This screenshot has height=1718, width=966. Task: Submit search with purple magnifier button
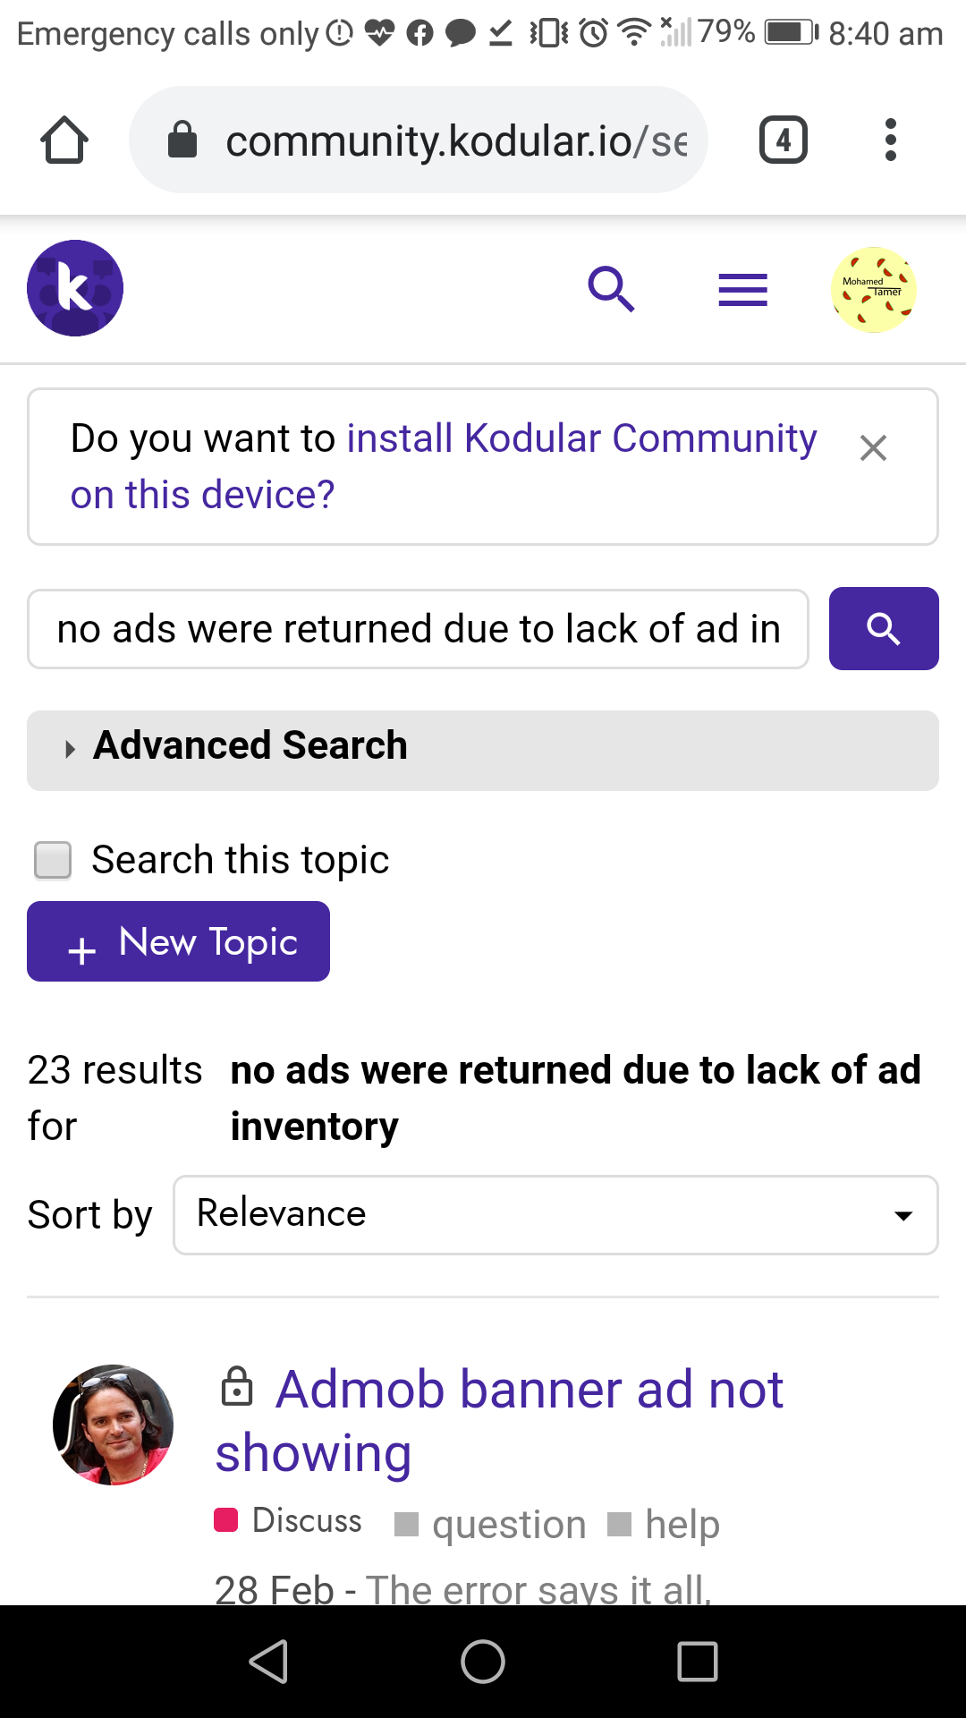884,629
